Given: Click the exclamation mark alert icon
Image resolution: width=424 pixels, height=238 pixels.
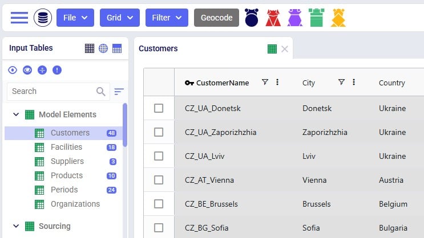Looking at the screenshot, I should 56,70.
